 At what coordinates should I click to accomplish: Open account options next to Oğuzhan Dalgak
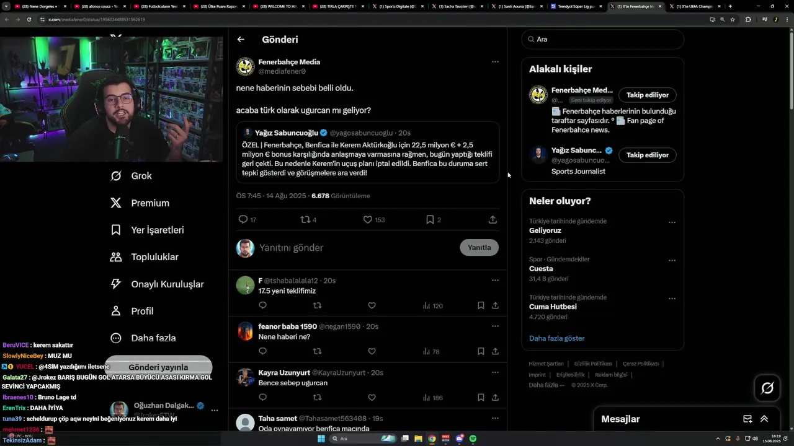215,410
